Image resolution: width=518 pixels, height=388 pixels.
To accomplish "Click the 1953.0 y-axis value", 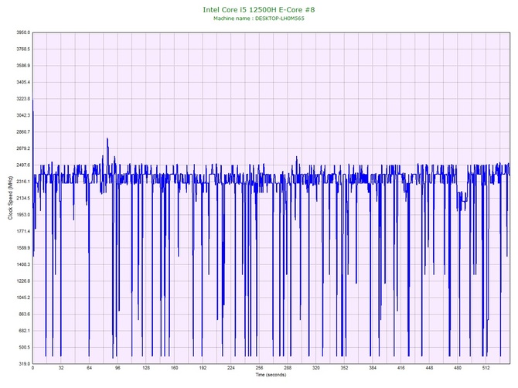I will [23, 215].
